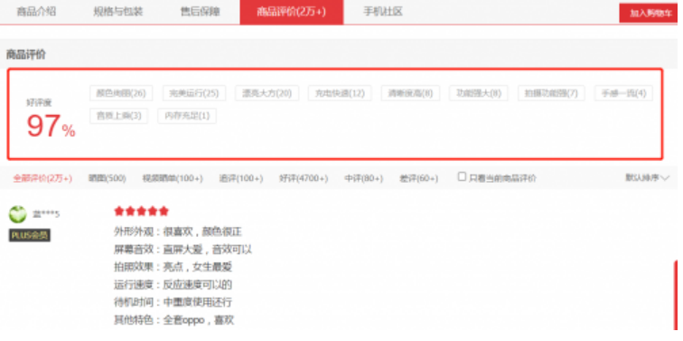Click review line 屏幕音效：直屏大爱，音效可以
The image size is (683, 341).
point(182,250)
